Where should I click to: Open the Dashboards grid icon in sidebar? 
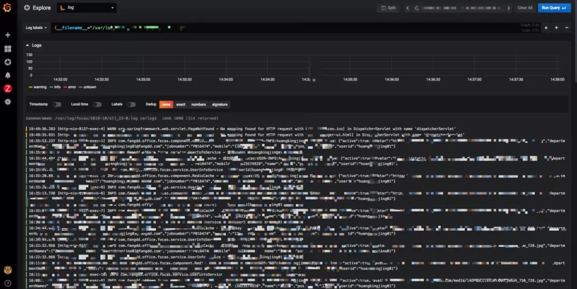(7, 49)
